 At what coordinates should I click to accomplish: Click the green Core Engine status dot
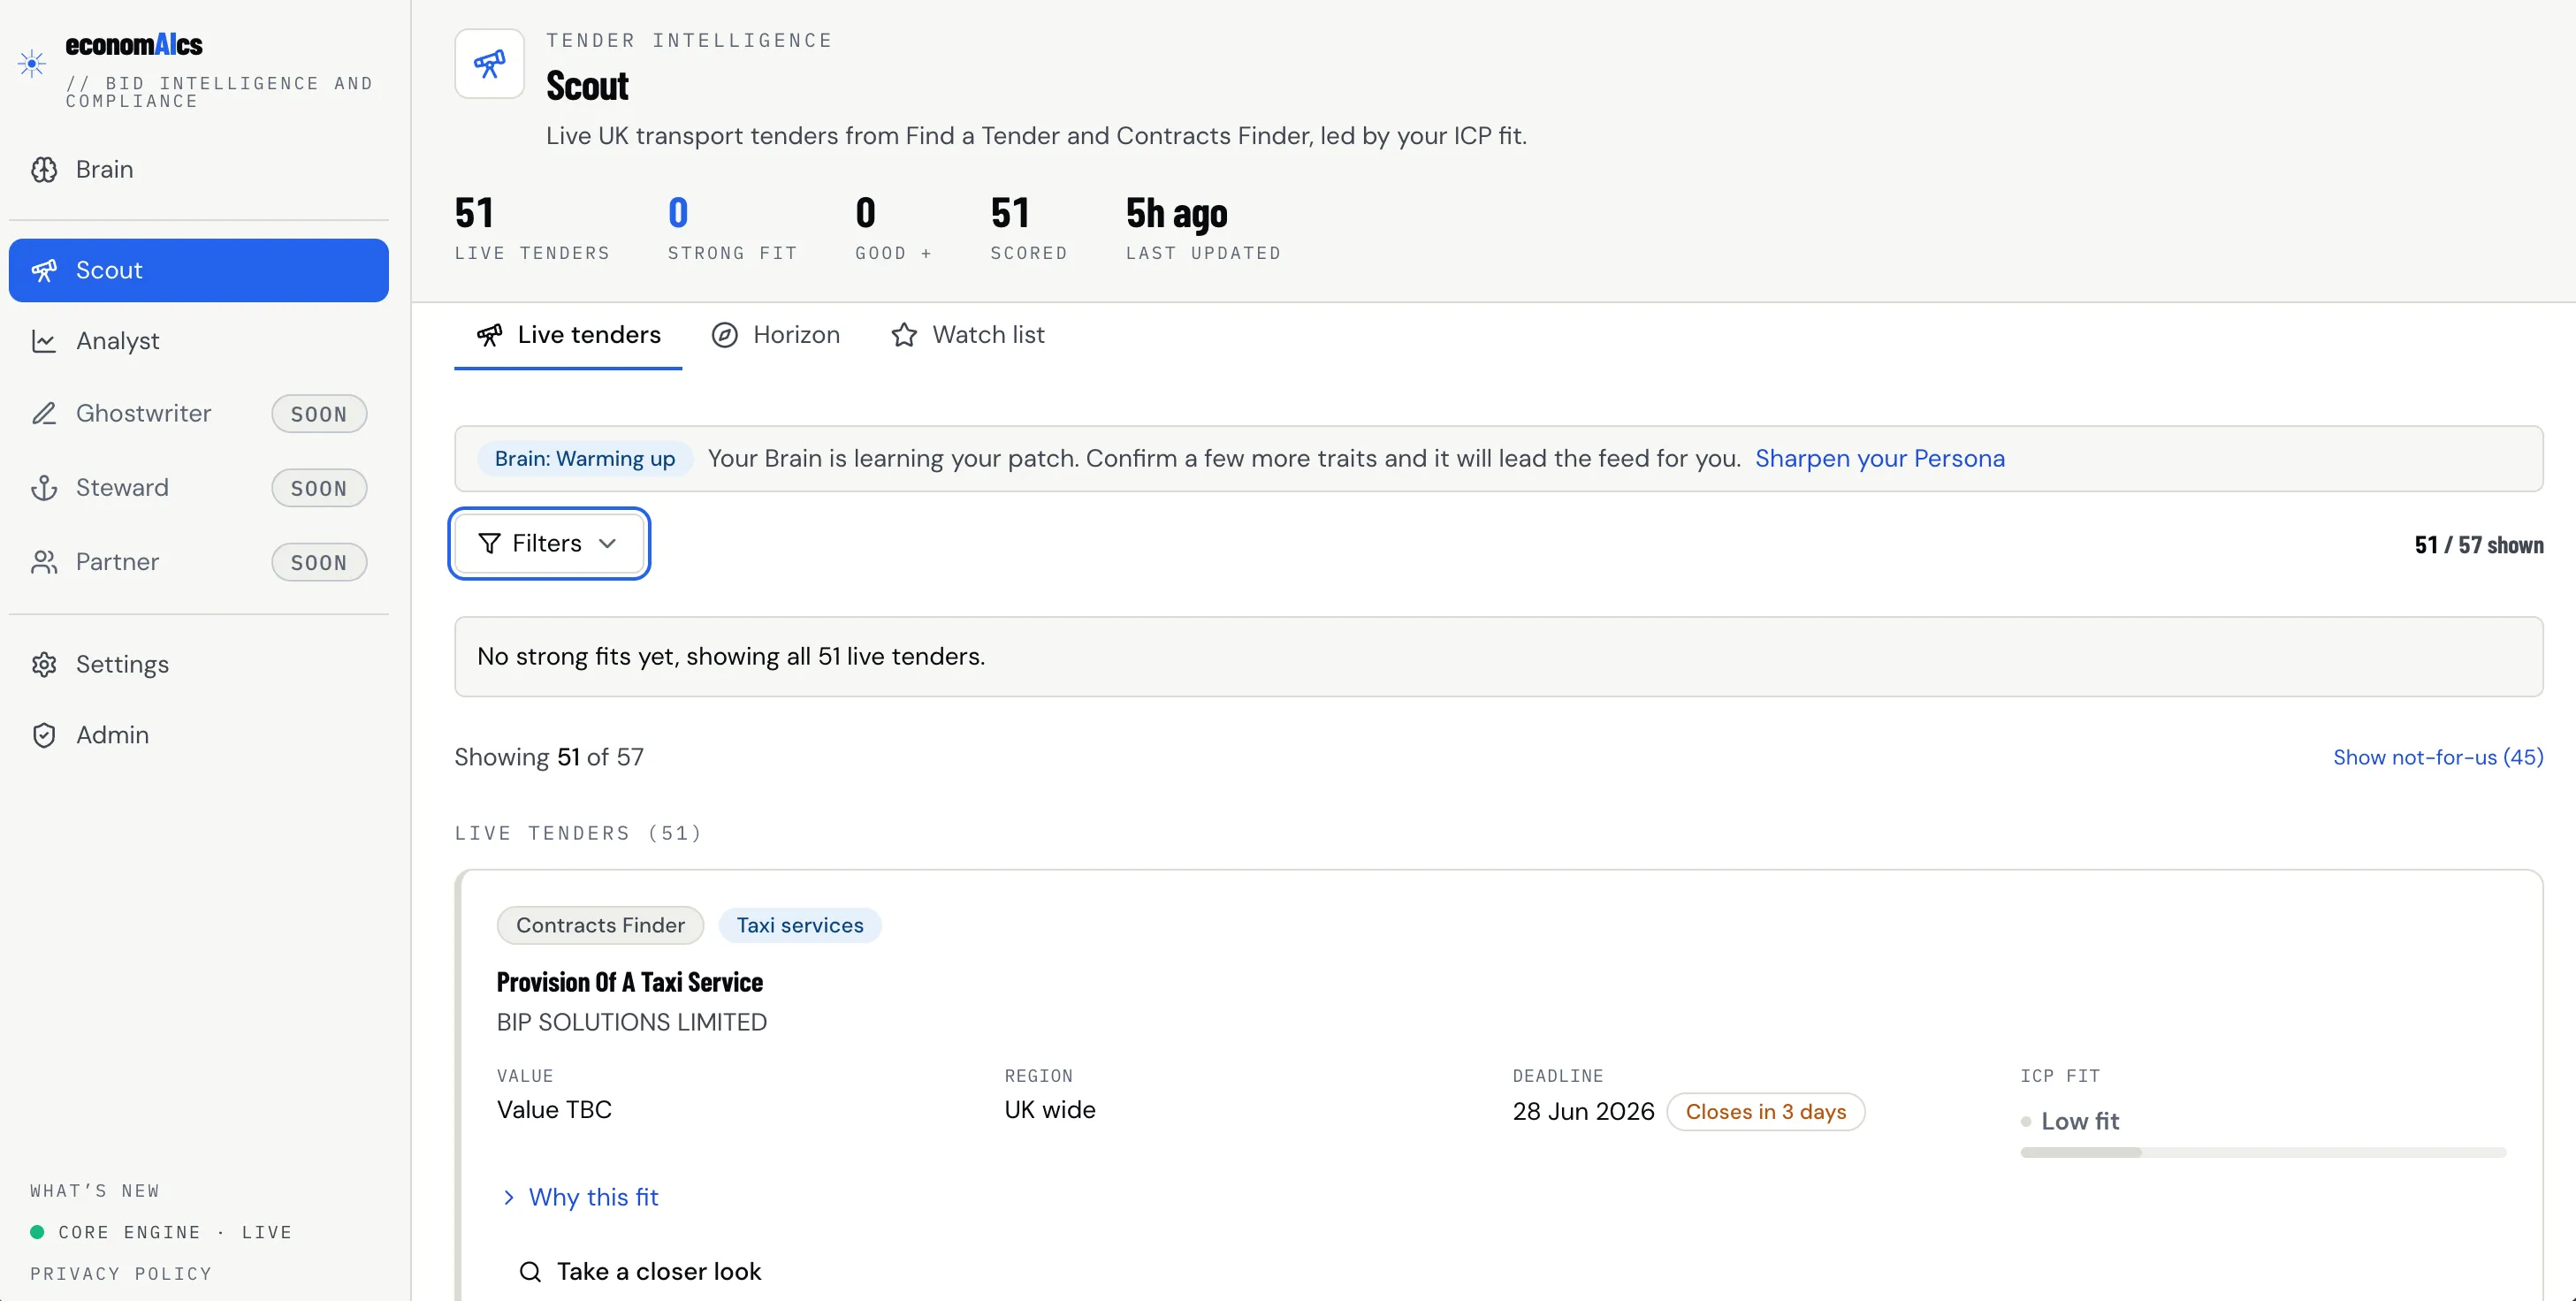coord(37,1232)
